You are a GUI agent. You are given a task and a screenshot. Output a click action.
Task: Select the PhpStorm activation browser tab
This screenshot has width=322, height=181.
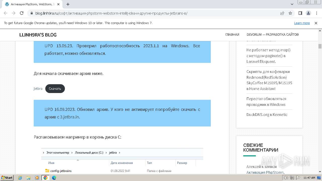33,4
